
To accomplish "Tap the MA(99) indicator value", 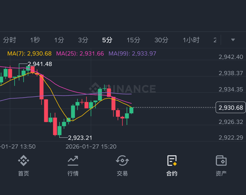I will [144, 54].
